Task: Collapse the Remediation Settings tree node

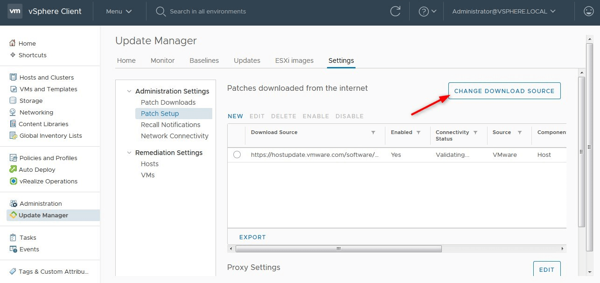Action: 129,153
